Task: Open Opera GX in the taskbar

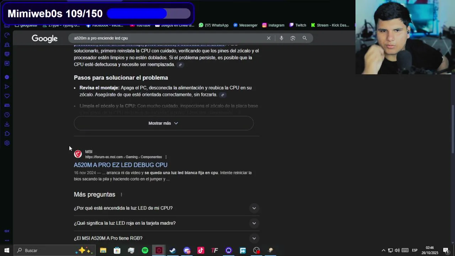Action: pos(159,250)
